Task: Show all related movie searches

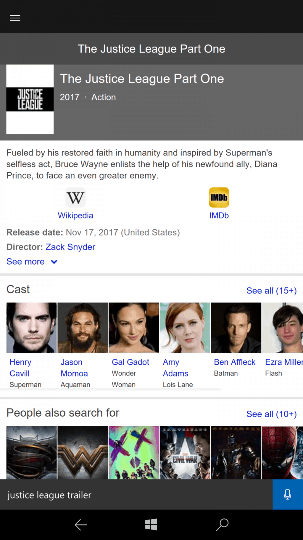Action: tap(271, 414)
